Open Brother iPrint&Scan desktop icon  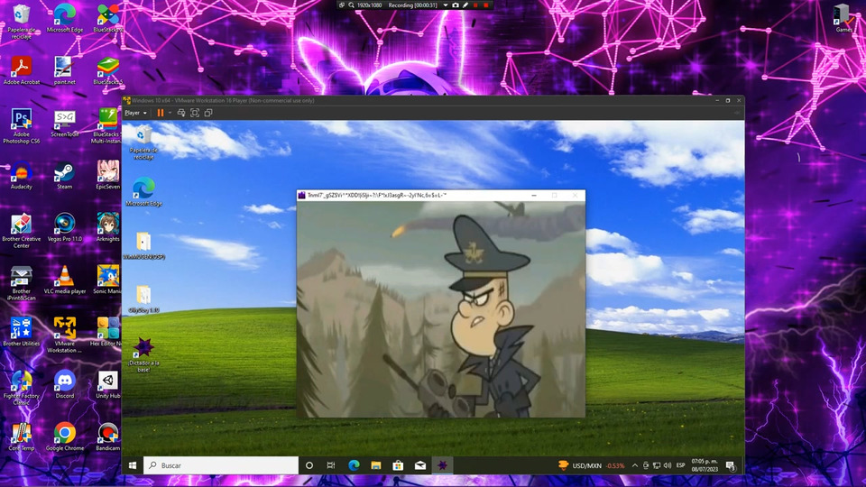(x=22, y=282)
